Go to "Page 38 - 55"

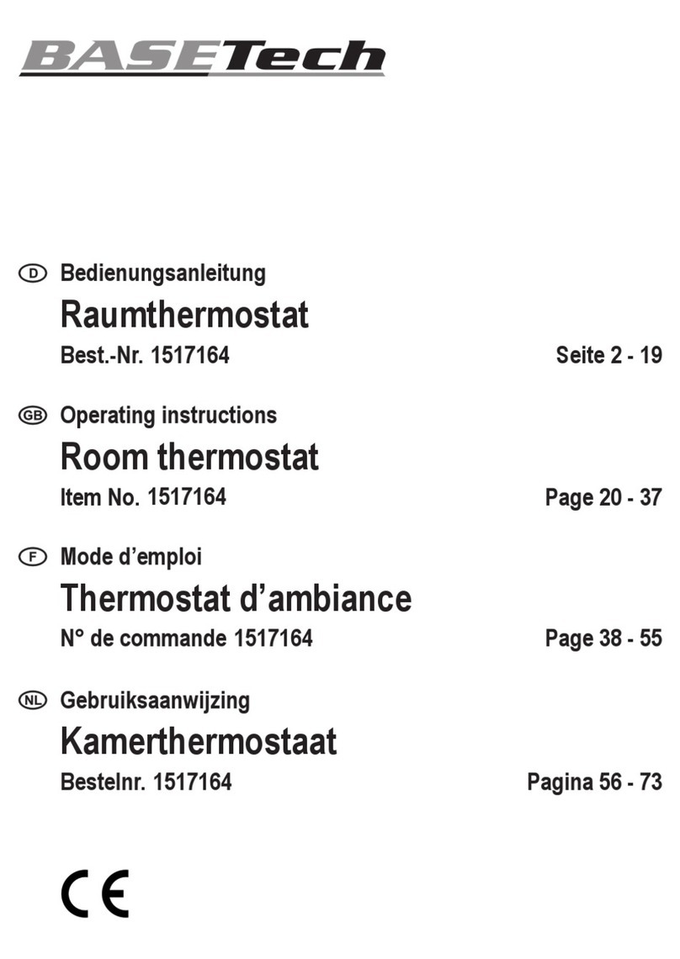point(603,638)
